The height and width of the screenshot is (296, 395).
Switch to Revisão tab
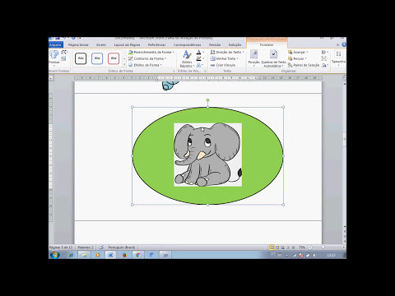pos(215,44)
